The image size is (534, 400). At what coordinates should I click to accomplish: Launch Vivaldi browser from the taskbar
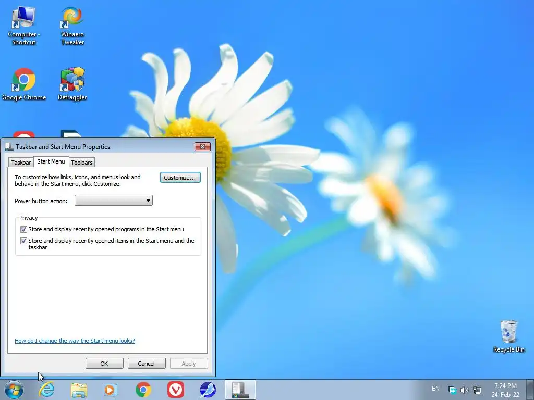[176, 390]
